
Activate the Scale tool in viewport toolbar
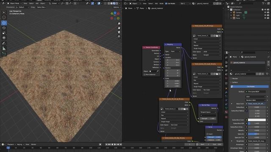[x=4, y=33]
